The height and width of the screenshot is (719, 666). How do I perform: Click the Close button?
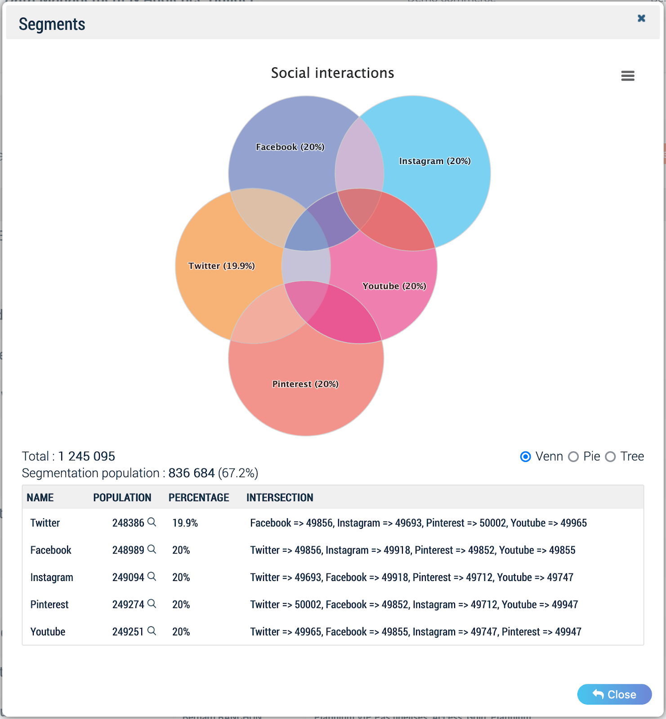614,694
